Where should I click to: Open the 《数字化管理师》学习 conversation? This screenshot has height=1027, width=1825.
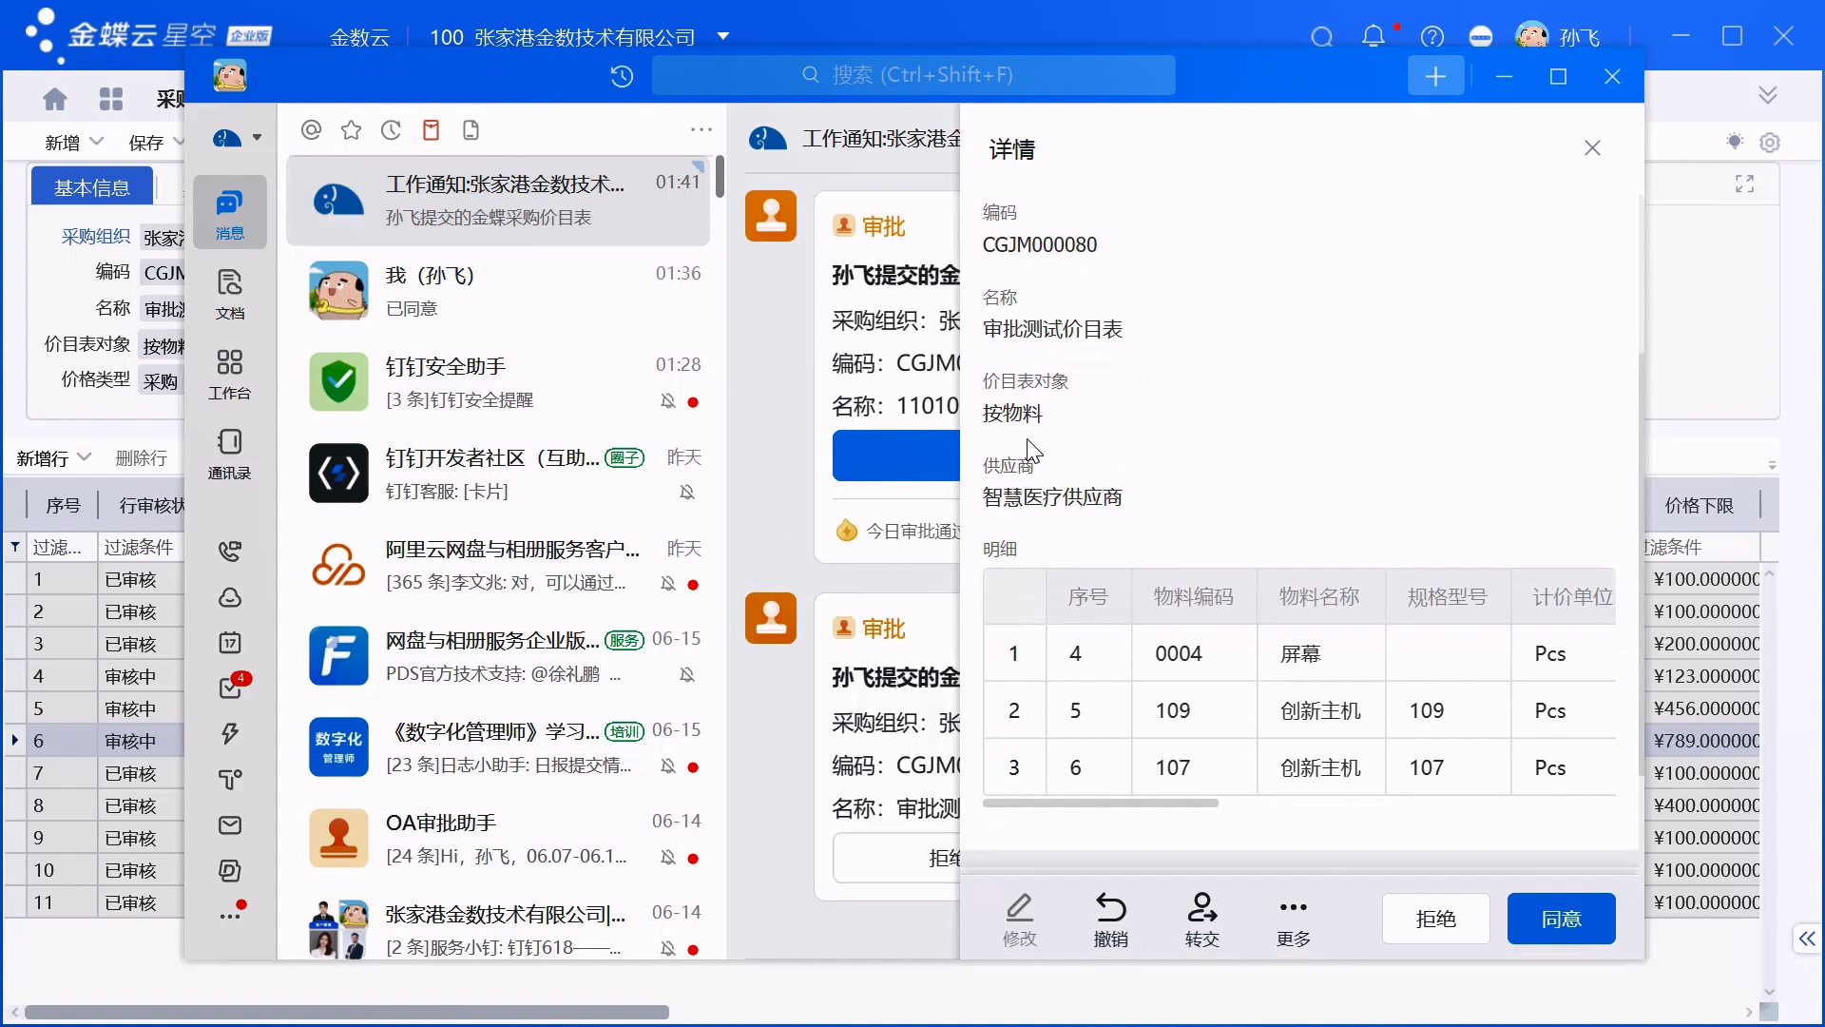tap(497, 747)
